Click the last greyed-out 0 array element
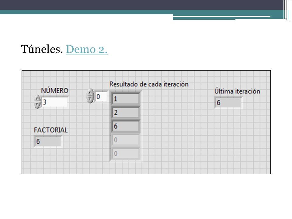 pos(126,154)
